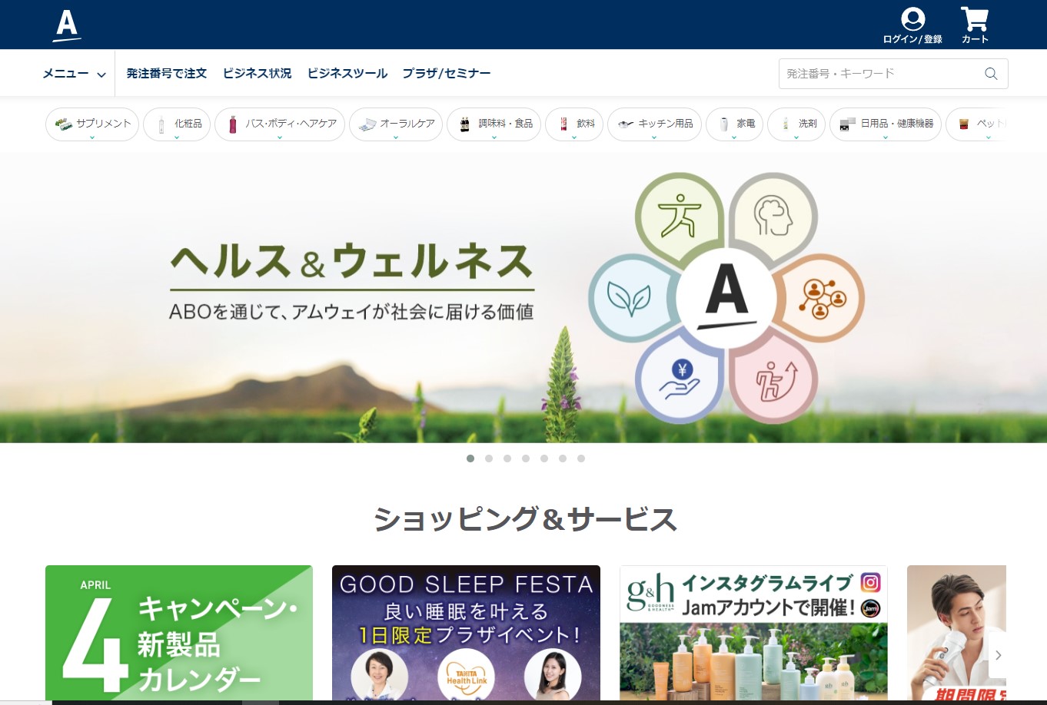Open プラザ/セミナー menu item
1047x705 pixels.
tap(447, 74)
